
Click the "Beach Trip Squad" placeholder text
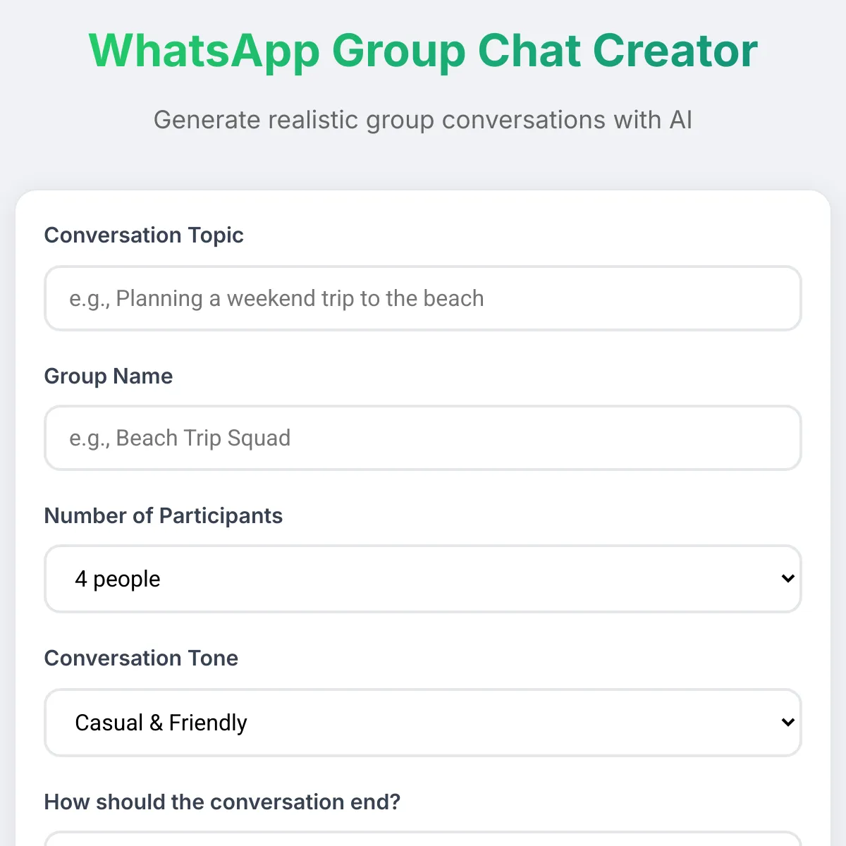coord(203,438)
